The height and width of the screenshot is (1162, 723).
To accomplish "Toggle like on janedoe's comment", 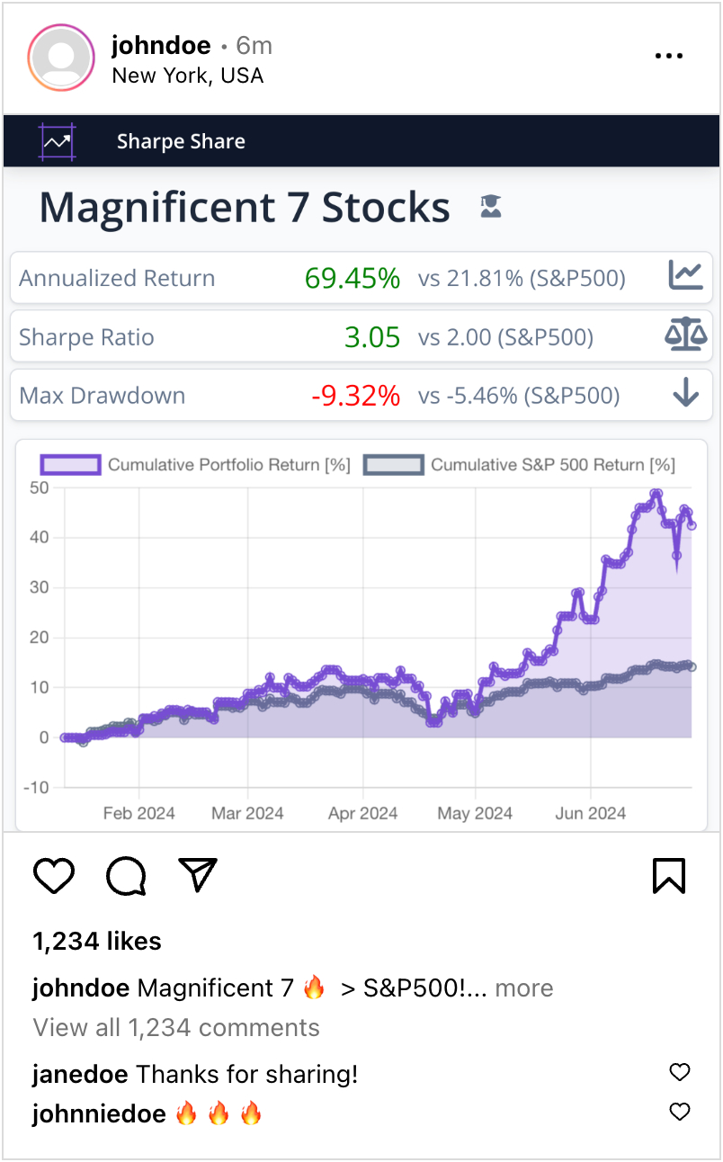I will click(679, 1072).
